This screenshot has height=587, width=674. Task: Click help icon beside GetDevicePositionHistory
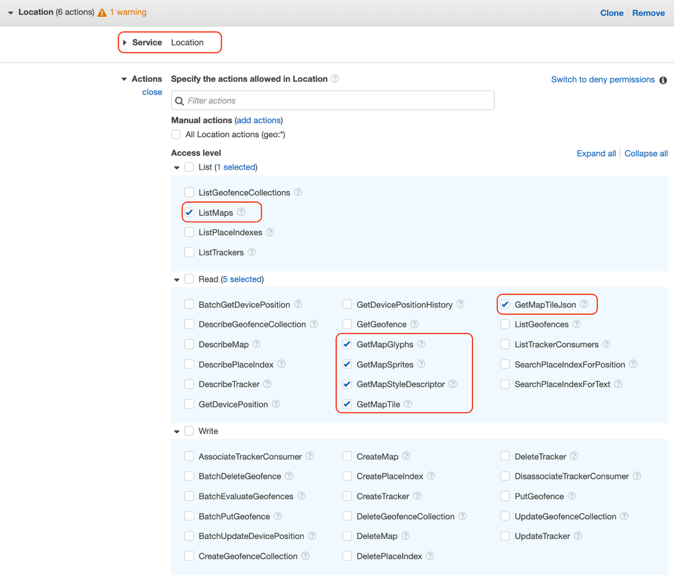[x=460, y=304]
